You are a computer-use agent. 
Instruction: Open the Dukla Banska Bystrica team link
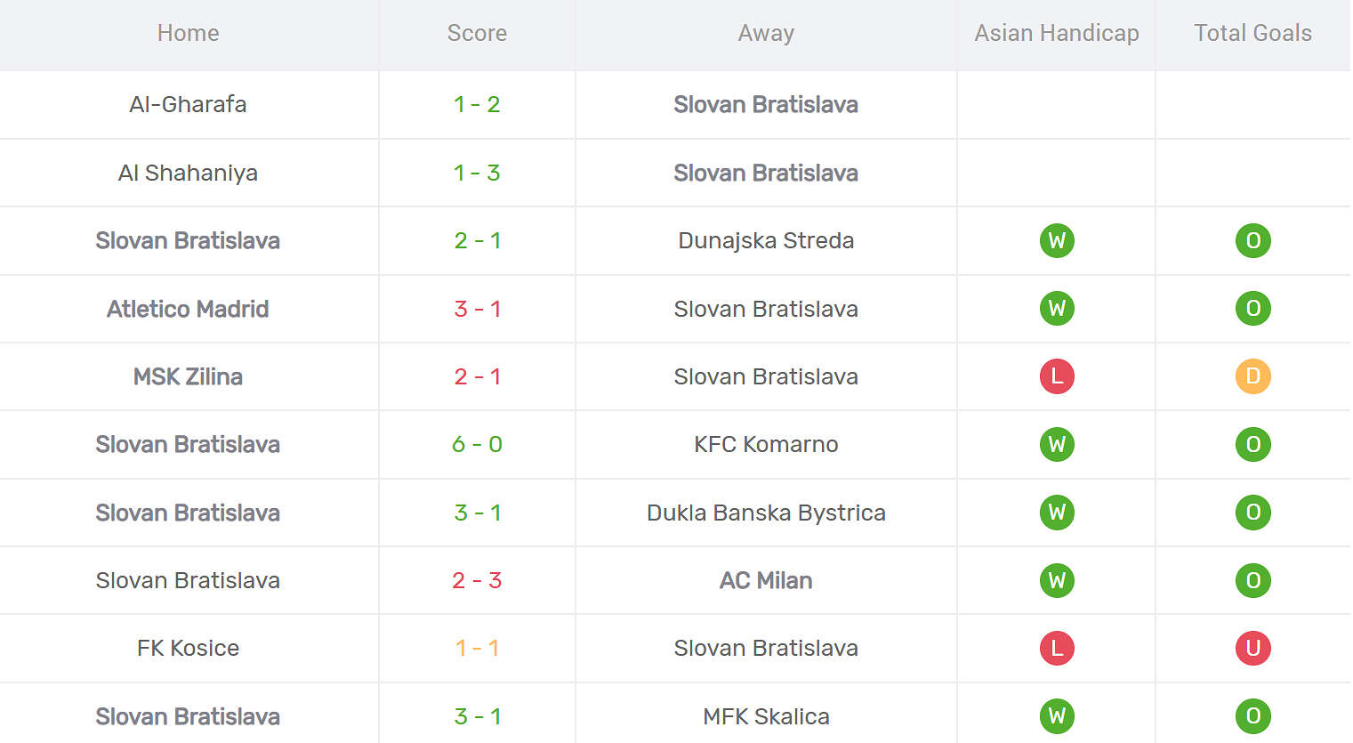point(766,513)
